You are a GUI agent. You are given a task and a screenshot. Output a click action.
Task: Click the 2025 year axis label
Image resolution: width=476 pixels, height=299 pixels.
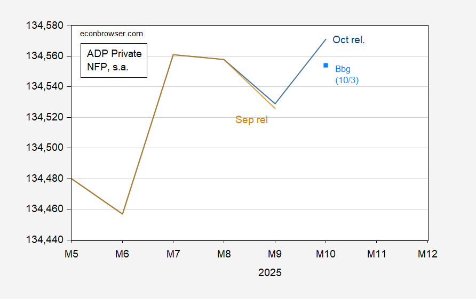pos(269,272)
